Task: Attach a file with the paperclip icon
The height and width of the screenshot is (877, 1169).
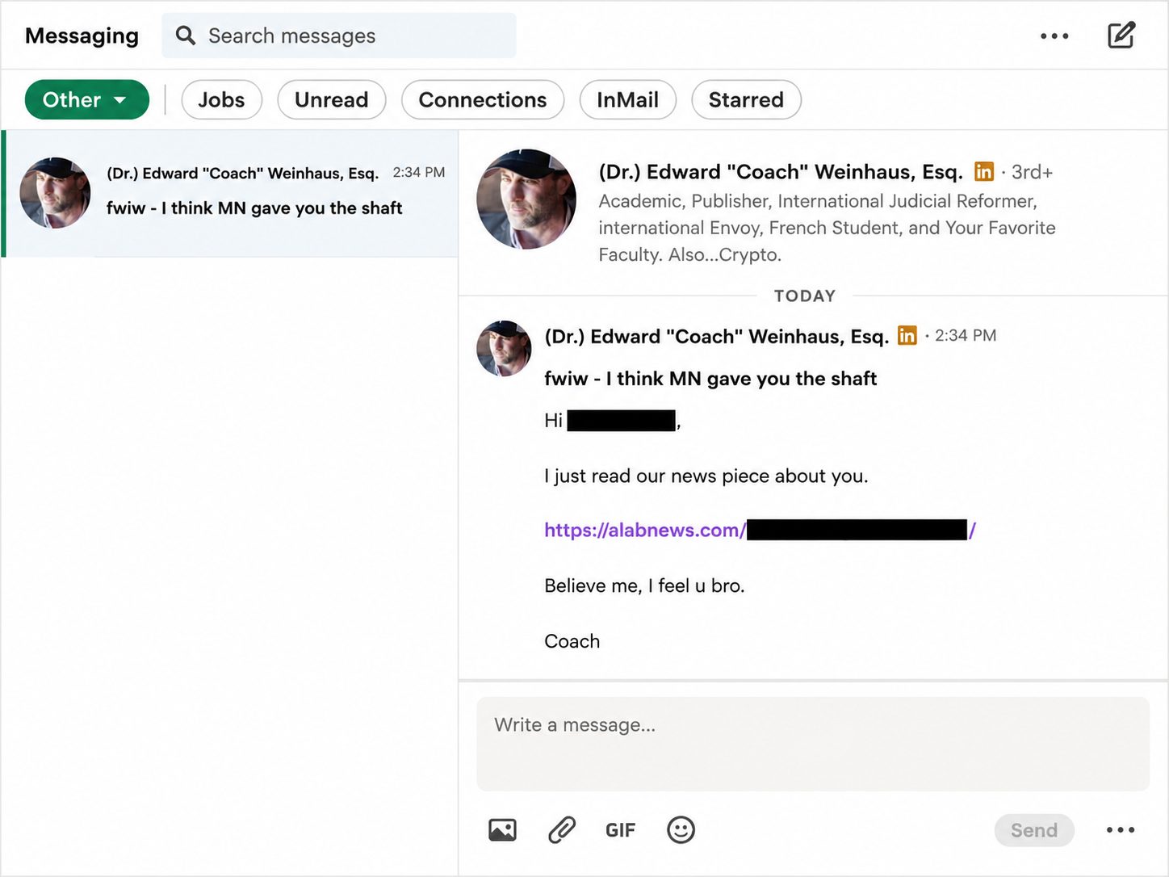Action: [x=562, y=830]
